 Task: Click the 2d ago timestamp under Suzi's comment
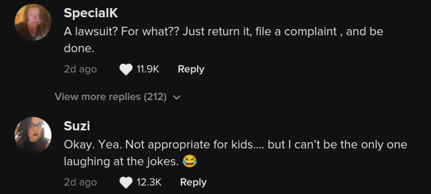(x=80, y=183)
